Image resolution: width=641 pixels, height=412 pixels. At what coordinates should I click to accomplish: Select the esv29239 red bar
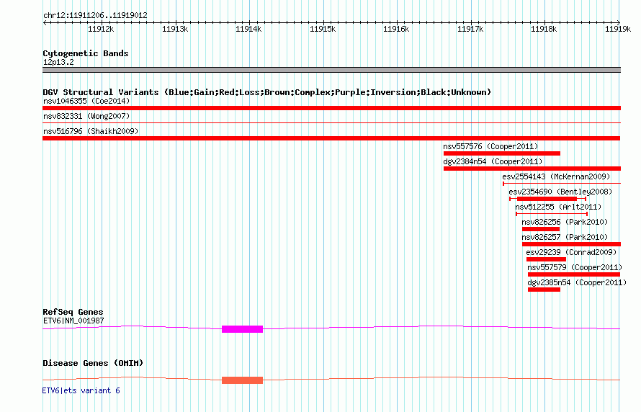pos(546,259)
